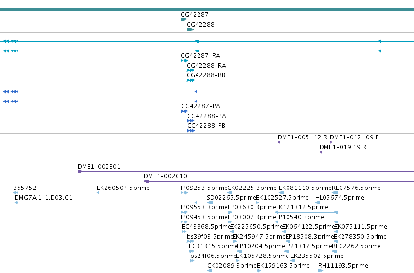Click the EK064122.5prime label
414x273 pixels.
(x=308, y=227)
